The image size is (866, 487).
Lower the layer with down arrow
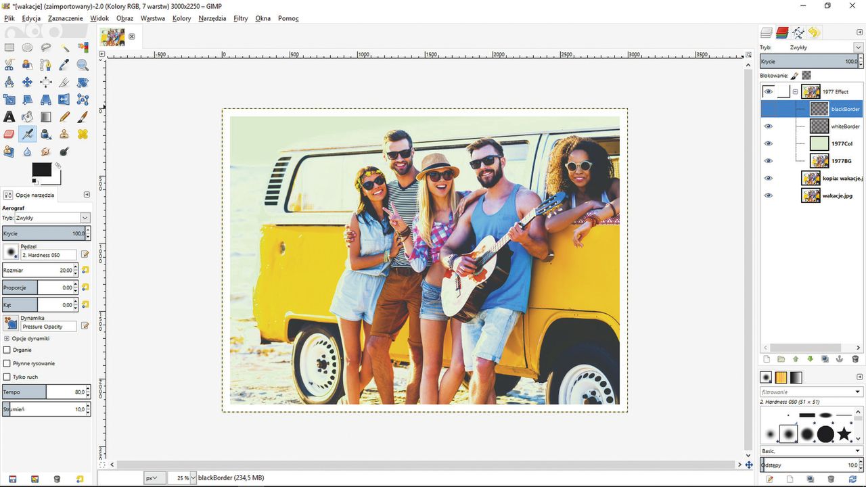[810, 359]
